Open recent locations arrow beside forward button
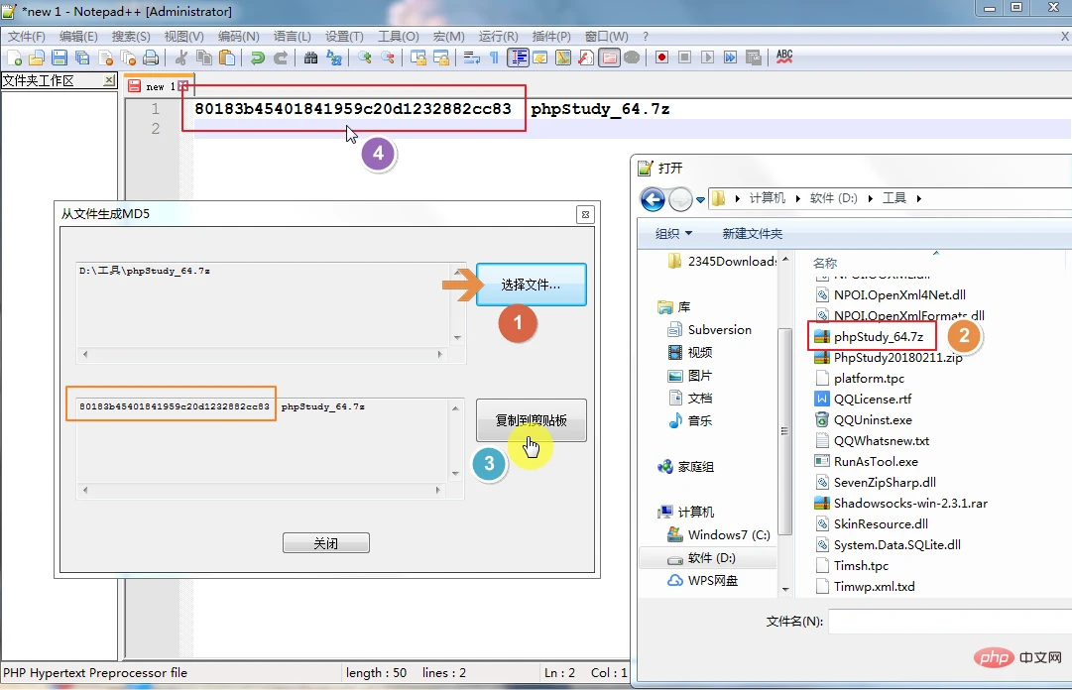Screen dimensions: 1072x690 [x=700, y=200]
